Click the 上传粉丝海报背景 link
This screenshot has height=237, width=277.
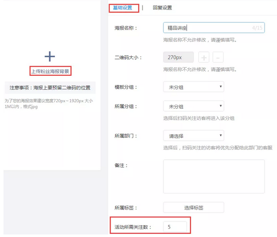coord(50,71)
